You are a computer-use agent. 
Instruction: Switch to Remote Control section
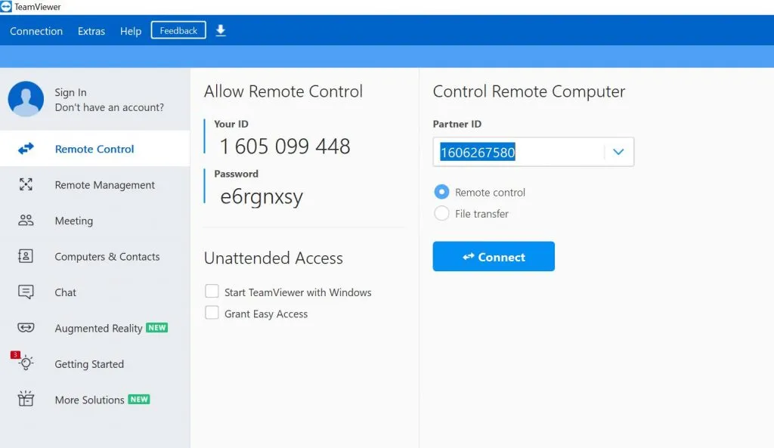tap(94, 149)
